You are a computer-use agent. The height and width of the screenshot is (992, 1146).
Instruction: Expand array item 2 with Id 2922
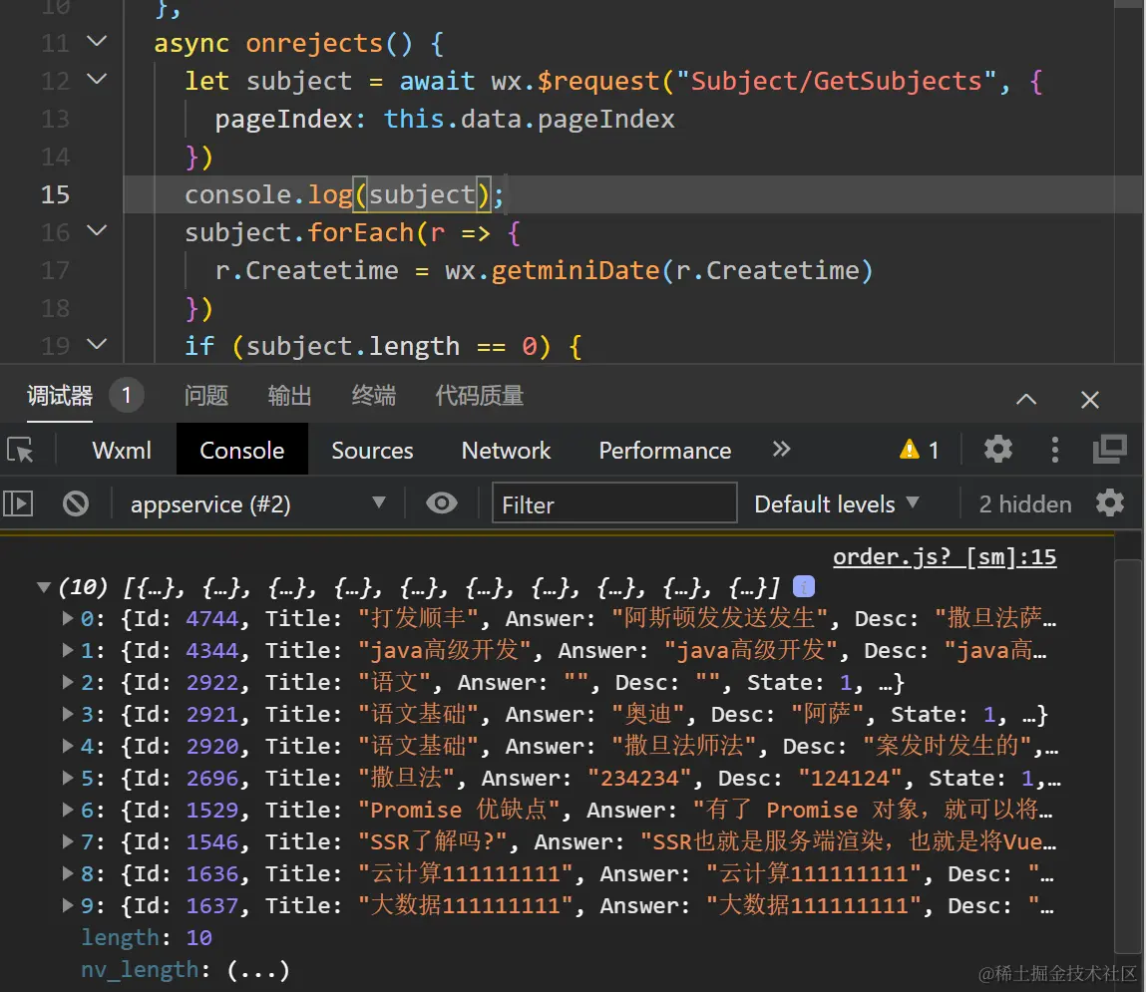point(67,682)
